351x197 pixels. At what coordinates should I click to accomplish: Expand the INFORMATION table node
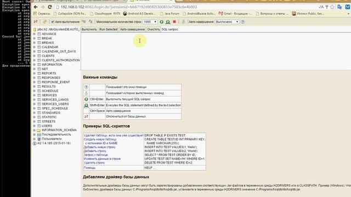[34, 65]
